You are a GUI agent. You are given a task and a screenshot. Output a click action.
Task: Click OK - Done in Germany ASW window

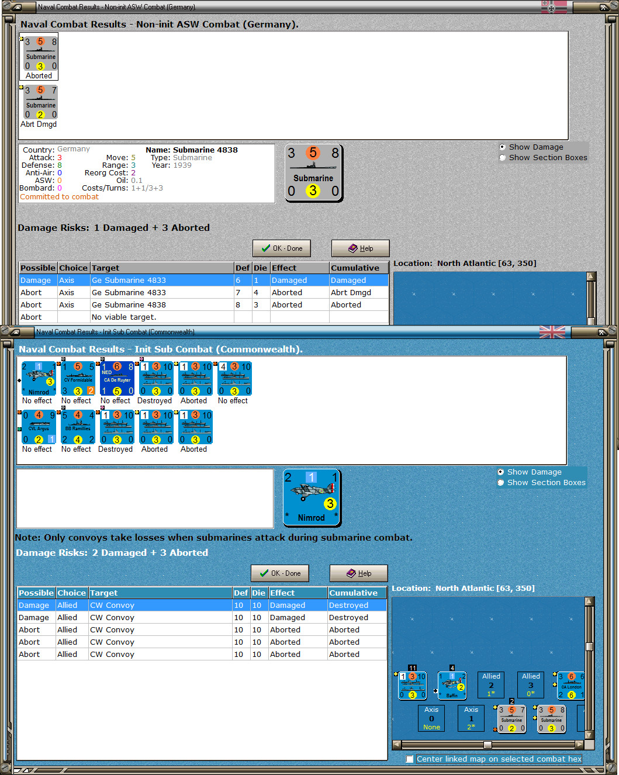pos(282,248)
